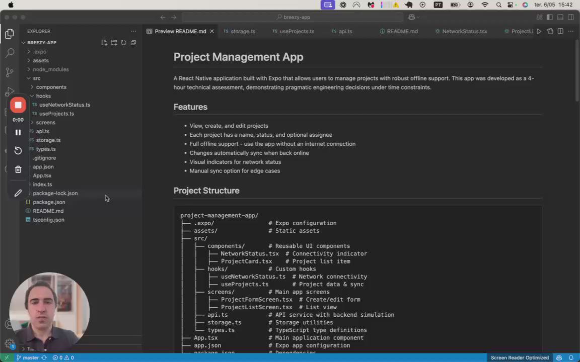580x362 pixels.
Task: Stop the screen recording
Action: (18, 105)
